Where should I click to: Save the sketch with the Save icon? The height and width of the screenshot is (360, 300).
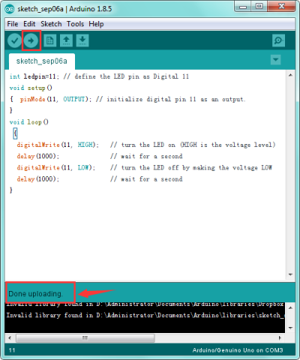[x=82, y=40]
